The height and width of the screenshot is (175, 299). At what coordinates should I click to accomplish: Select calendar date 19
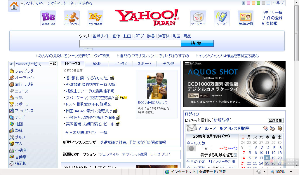pos(273,158)
